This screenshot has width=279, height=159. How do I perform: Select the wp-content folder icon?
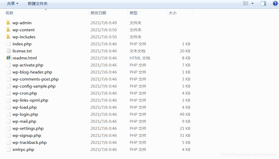pyautogui.click(x=8, y=30)
